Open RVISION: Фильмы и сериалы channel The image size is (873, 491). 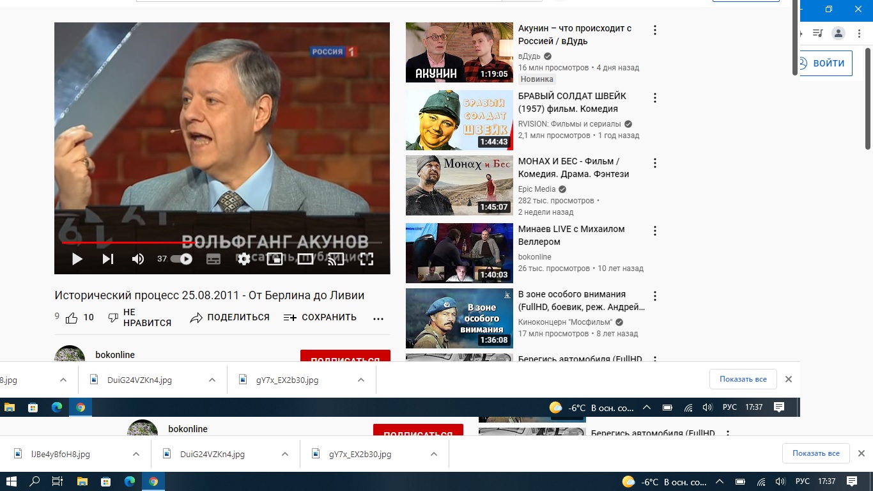pos(569,124)
